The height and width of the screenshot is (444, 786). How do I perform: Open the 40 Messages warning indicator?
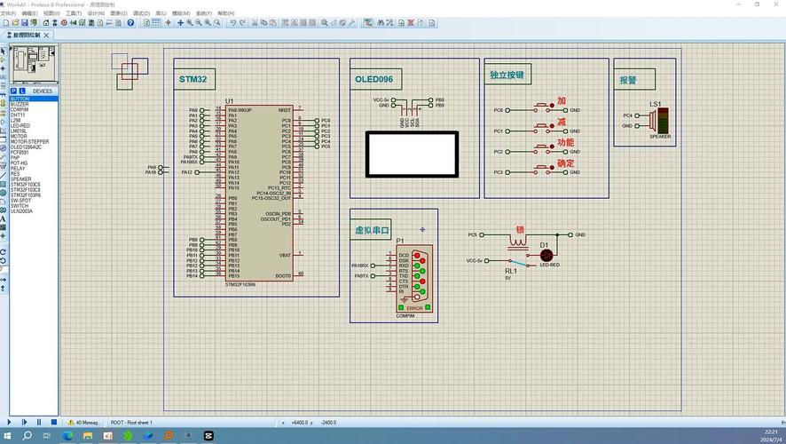pyautogui.click(x=83, y=423)
